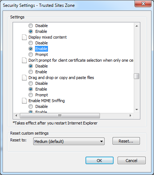The height and width of the screenshot is (175, 154).
Task: Click the Display mixed content page icon
Action: pos(24,37)
